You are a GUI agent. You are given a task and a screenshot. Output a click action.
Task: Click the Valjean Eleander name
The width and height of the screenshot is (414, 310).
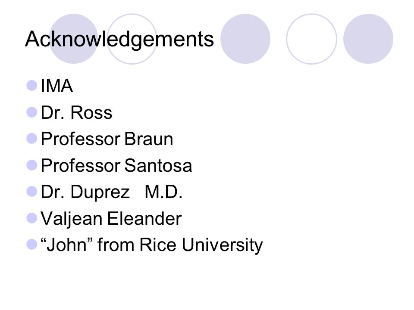[x=111, y=219]
